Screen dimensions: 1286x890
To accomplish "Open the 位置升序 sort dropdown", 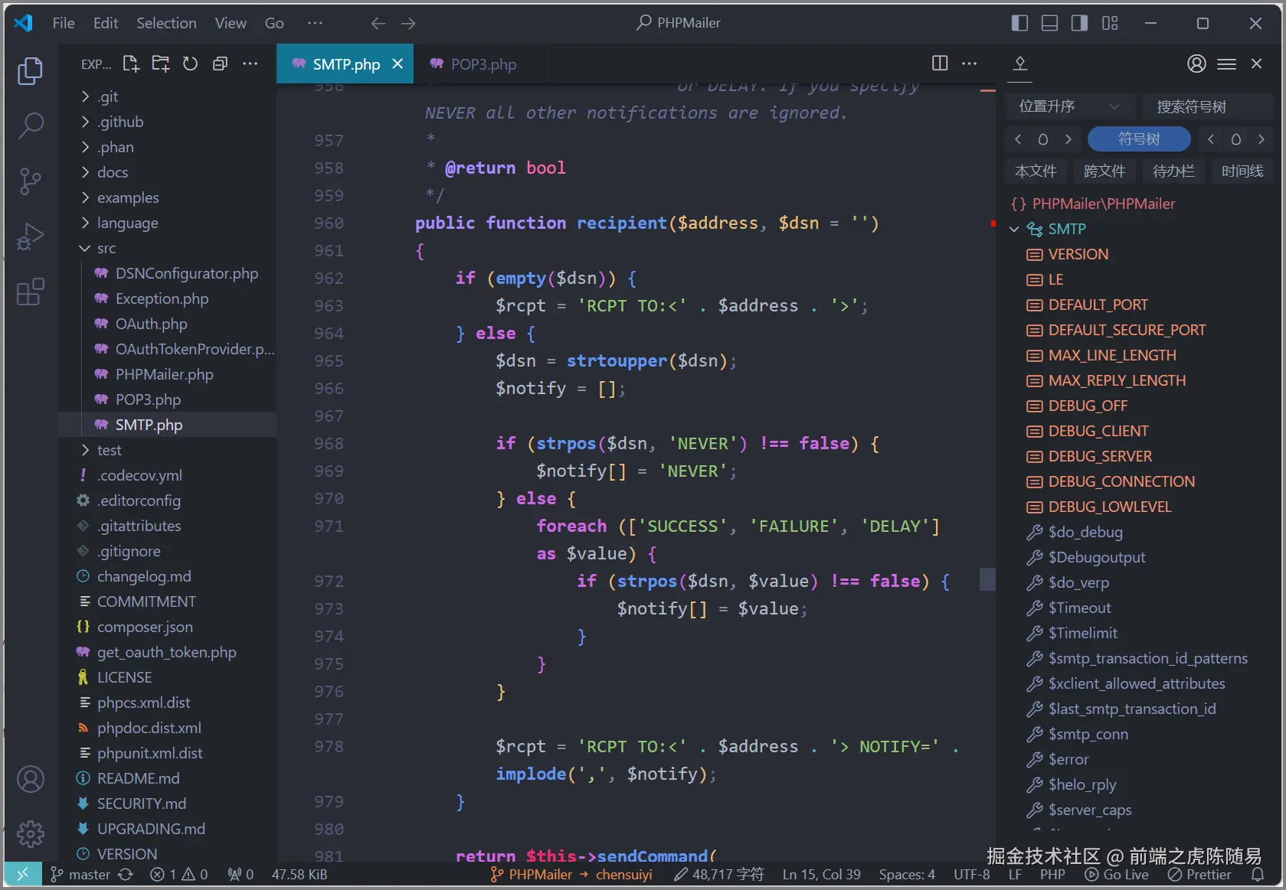I will point(1069,106).
